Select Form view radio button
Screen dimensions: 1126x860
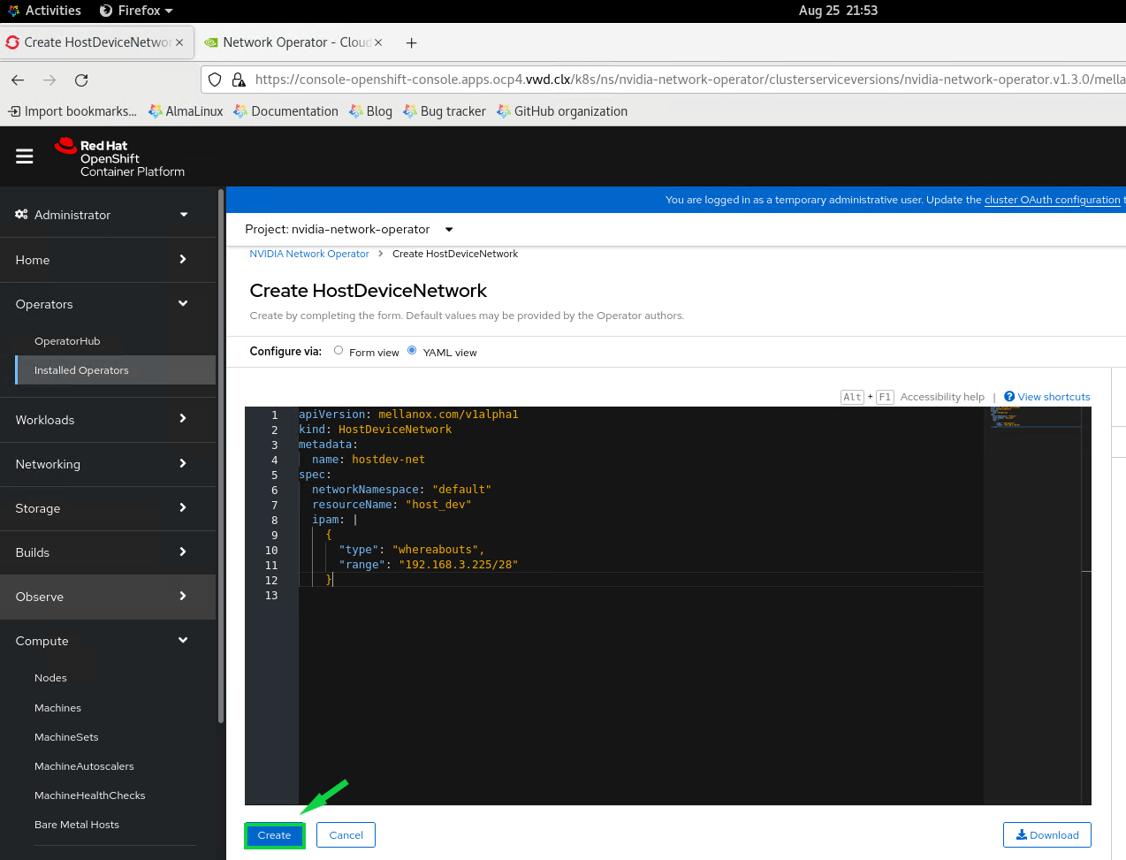339,351
